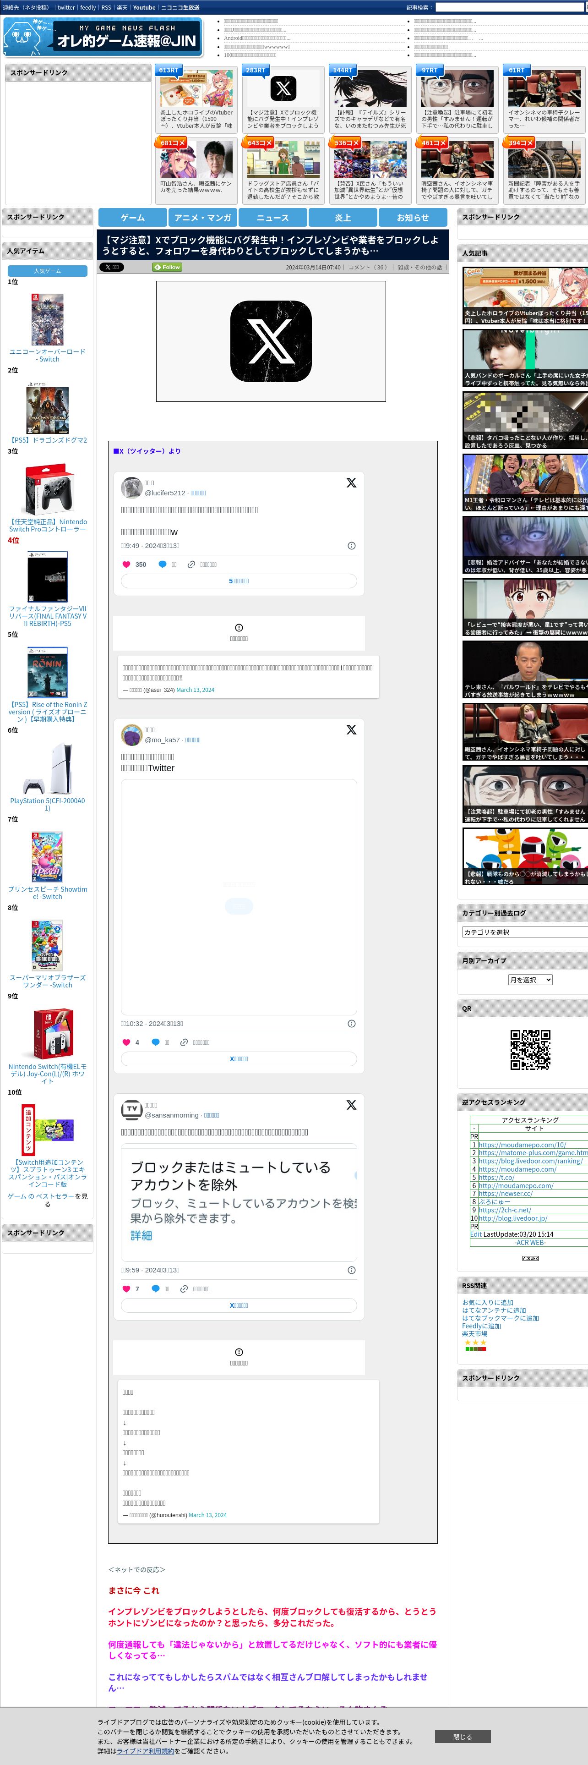
Task: Click the お気に入りに追加 link
Action: coord(487,1303)
